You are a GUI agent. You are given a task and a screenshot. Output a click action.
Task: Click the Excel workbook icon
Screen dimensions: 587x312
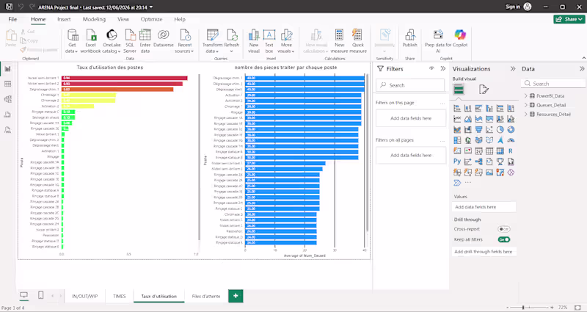pyautogui.click(x=91, y=35)
